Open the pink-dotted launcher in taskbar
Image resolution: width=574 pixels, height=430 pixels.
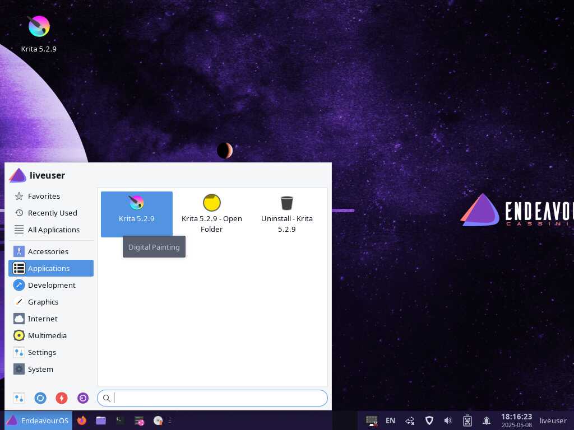point(139,420)
